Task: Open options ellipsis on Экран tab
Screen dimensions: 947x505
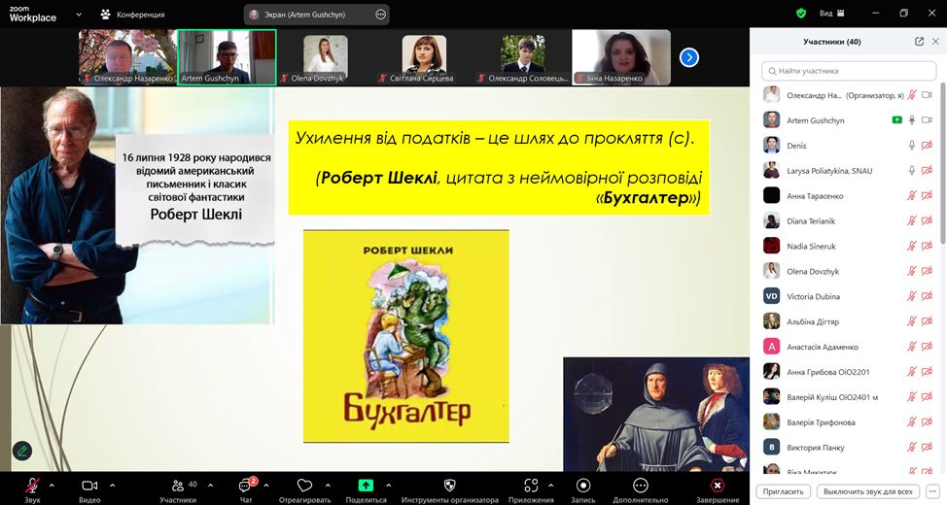Action: (380, 15)
